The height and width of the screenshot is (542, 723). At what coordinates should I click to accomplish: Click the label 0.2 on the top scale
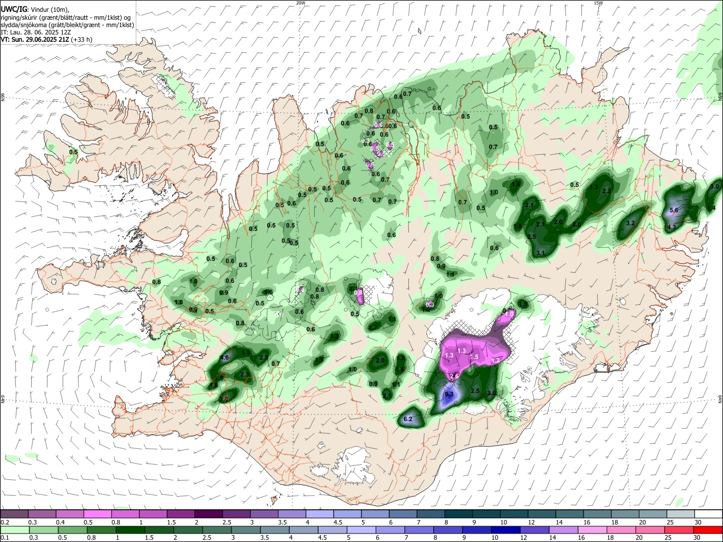coord(5,522)
